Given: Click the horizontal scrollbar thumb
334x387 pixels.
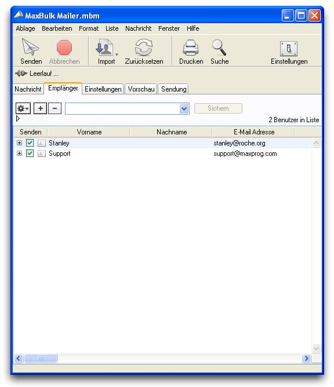Looking at the screenshot, I should (x=41, y=358).
